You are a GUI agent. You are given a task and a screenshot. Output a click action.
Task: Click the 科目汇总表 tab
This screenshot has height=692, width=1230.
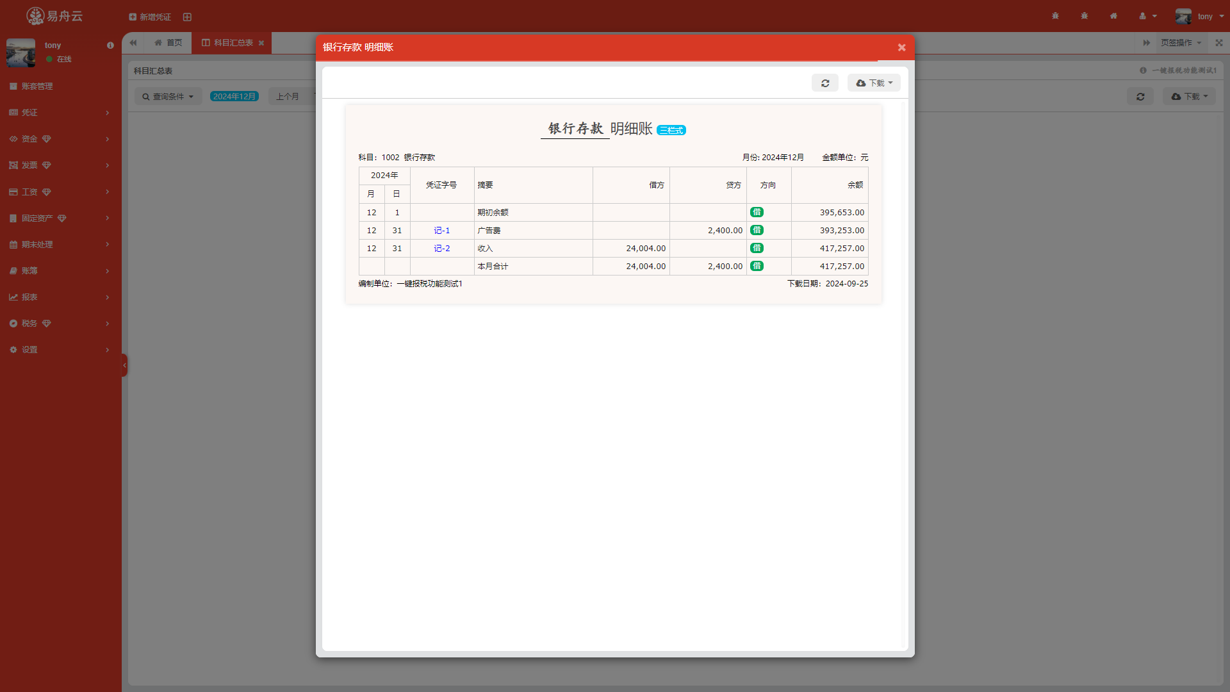click(231, 42)
